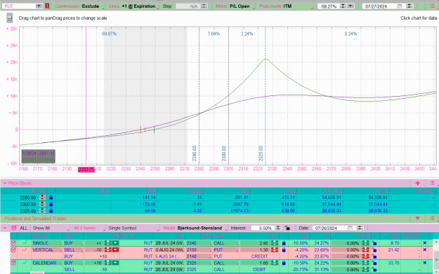Open the RUT symbol dropdown
Image resolution: width=439 pixels, height=274 pixels.
point(39,6)
